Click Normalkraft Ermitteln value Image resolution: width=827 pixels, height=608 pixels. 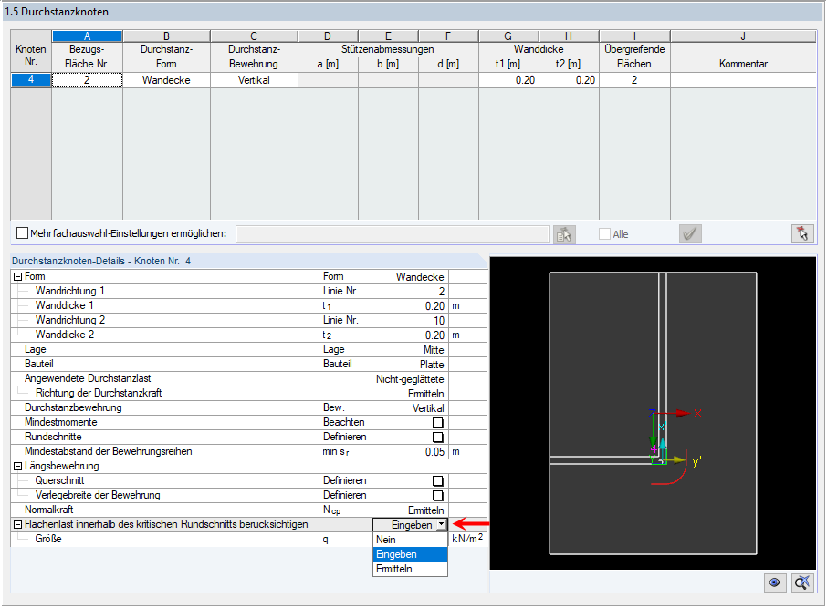coord(411,510)
